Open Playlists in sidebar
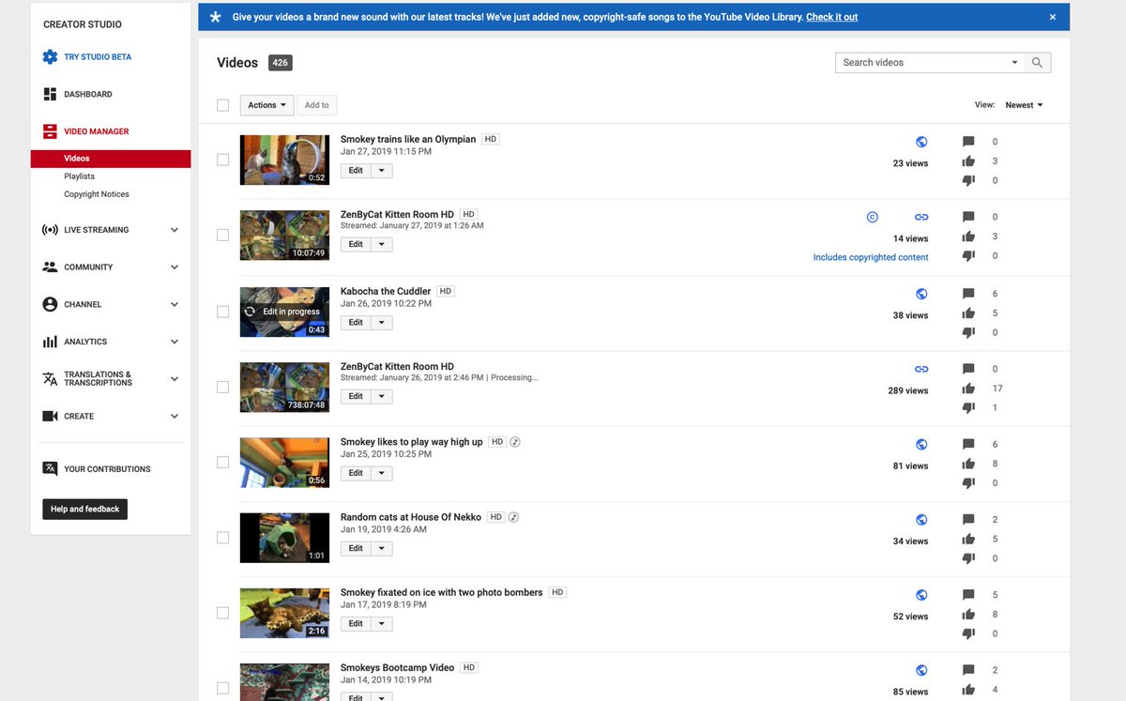1126x701 pixels. click(79, 176)
